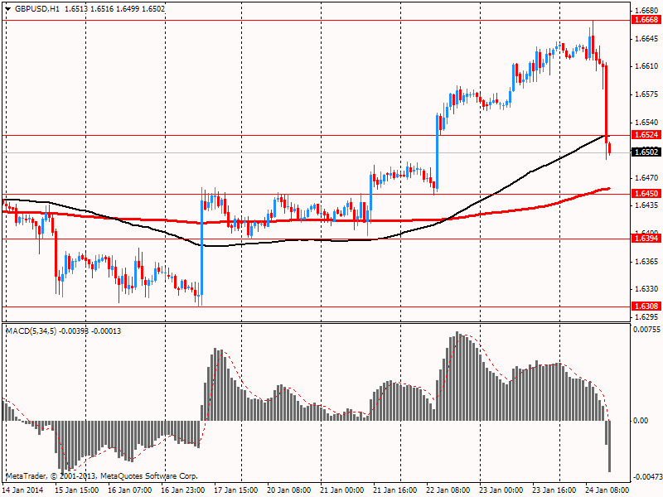The width and height of the screenshot is (663, 497).
Task: Select the 1.6394 red level label
Action: (646, 239)
